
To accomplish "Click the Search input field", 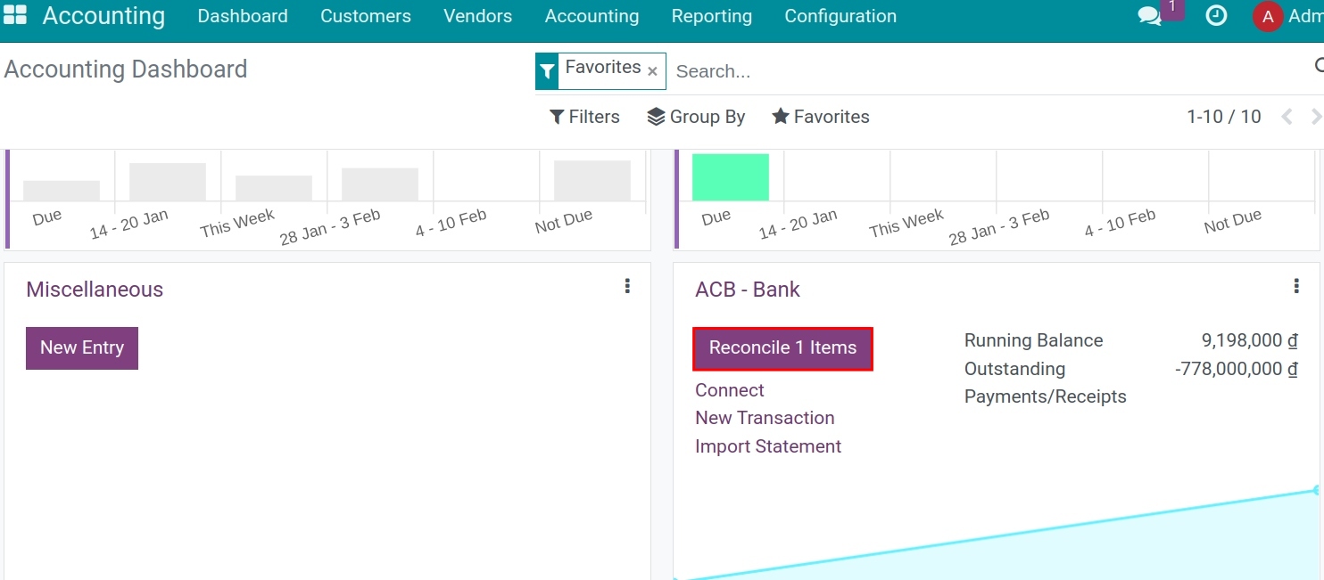I will coord(981,71).
